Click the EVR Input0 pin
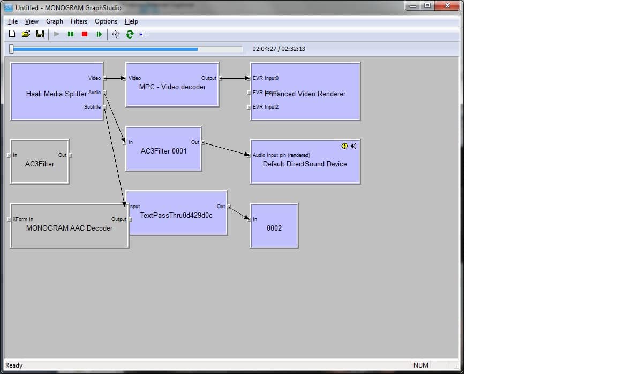 [249, 78]
